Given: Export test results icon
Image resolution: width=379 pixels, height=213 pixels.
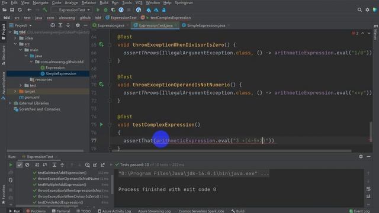Looking at the screenshot, I should (x=102, y=164).
